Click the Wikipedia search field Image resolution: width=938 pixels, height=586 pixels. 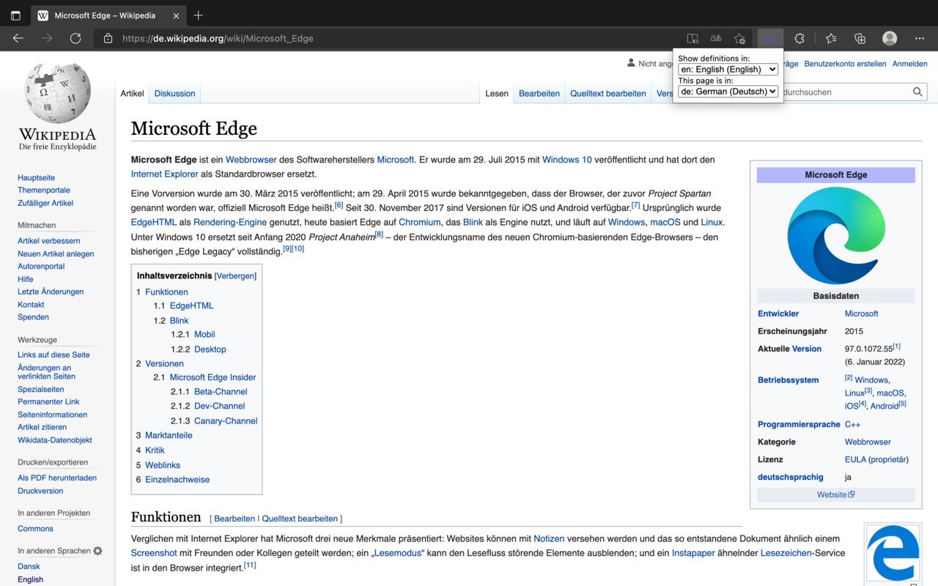point(846,92)
